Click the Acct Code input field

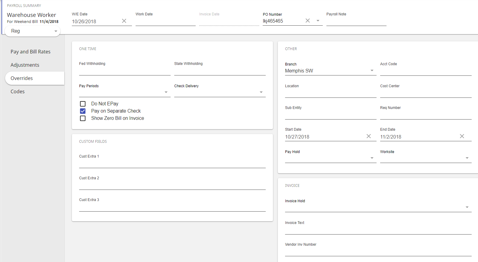pyautogui.click(x=426, y=71)
